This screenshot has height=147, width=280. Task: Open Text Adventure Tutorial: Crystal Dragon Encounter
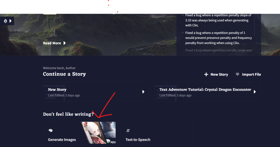[x=208, y=92]
